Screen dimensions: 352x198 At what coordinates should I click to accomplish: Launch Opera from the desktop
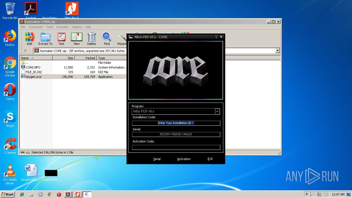point(10,92)
